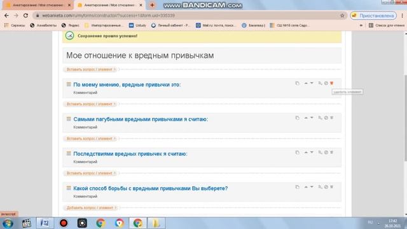Expand the hidden bookmarks overflow chevron

361,25
